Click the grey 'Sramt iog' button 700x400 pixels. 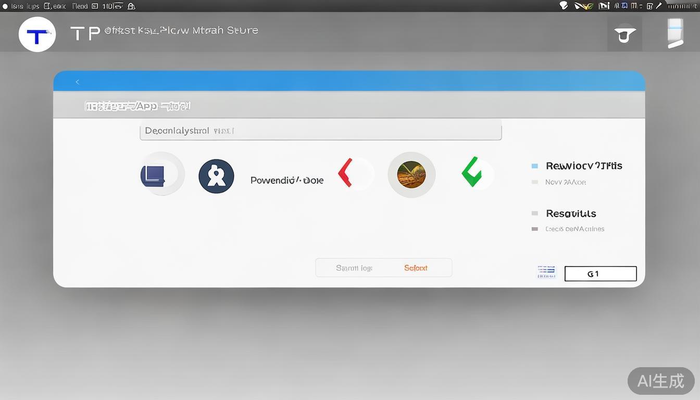[354, 268]
